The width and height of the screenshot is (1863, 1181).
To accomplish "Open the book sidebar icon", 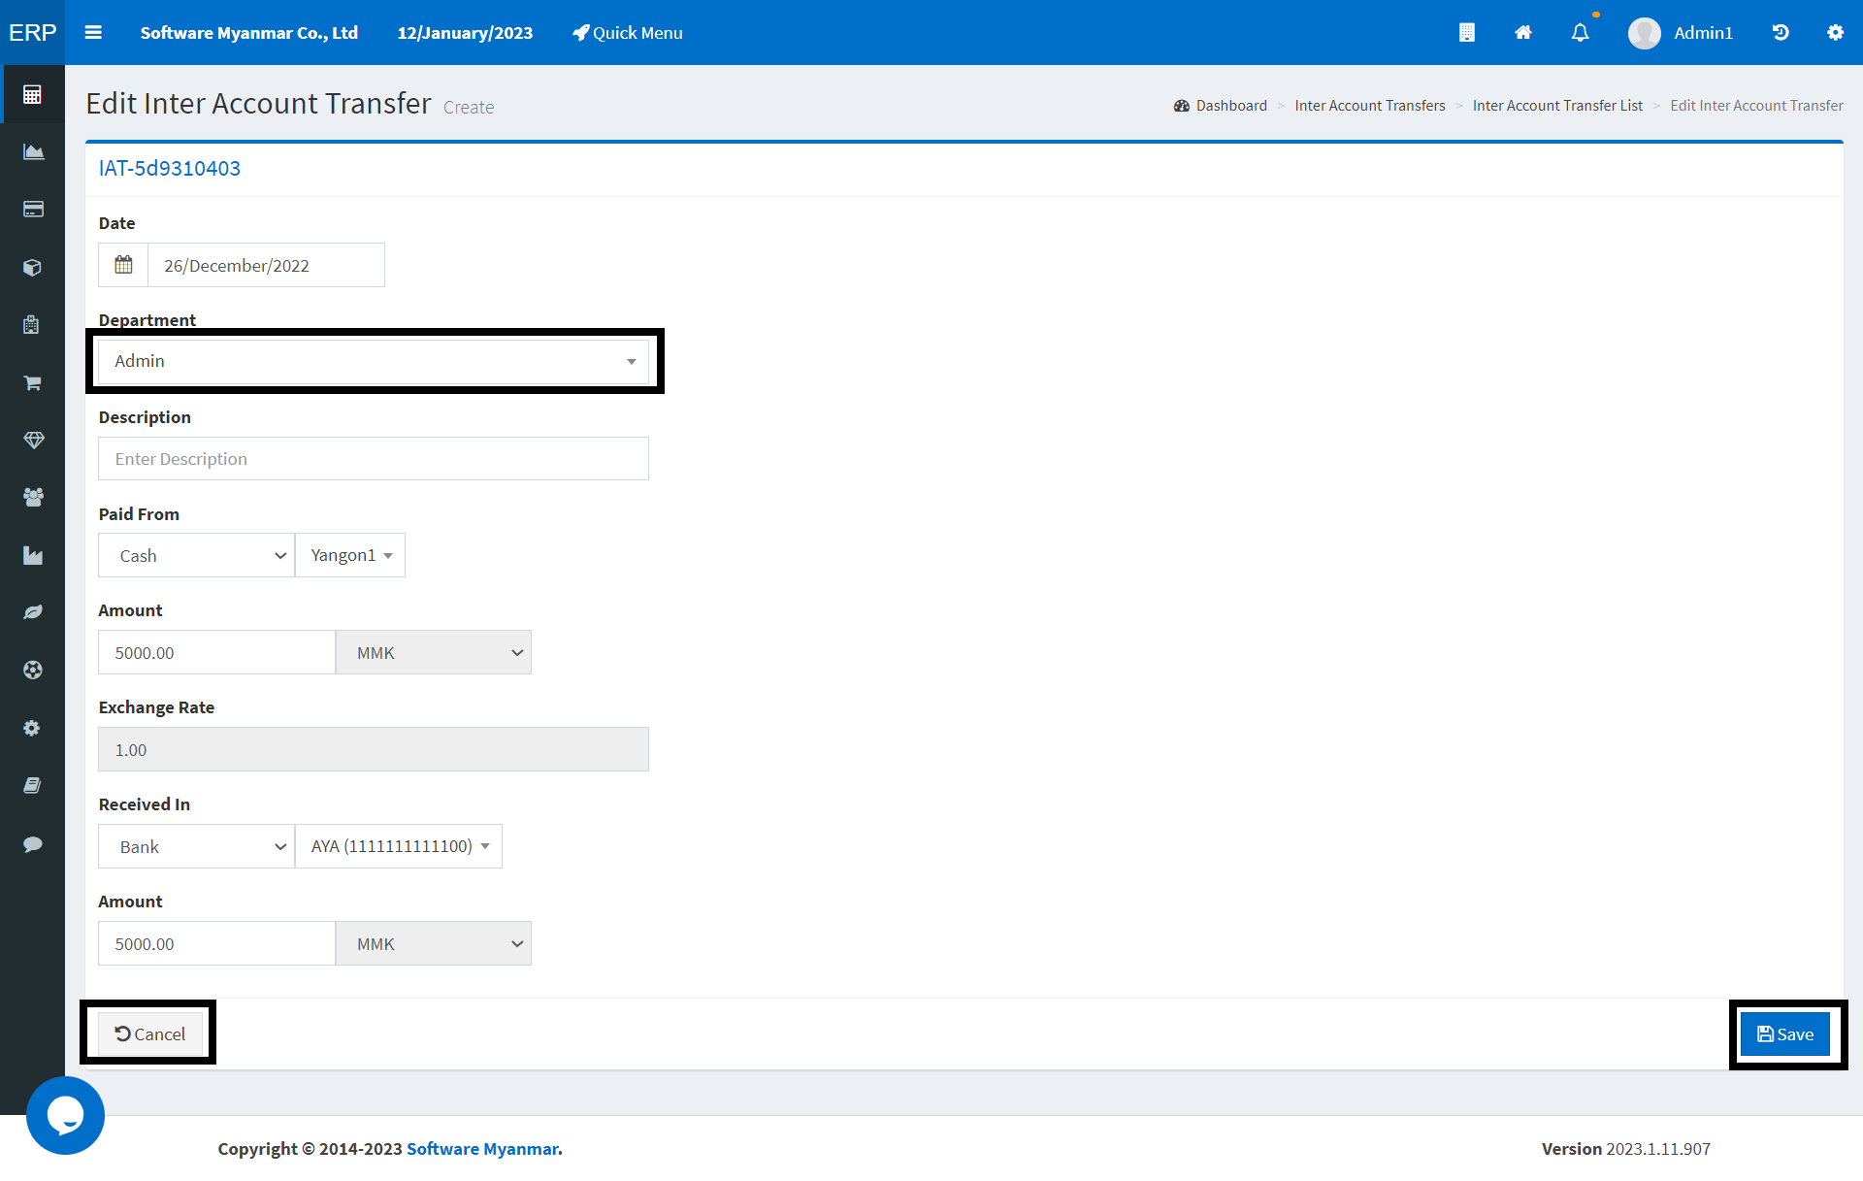I will 32,785.
